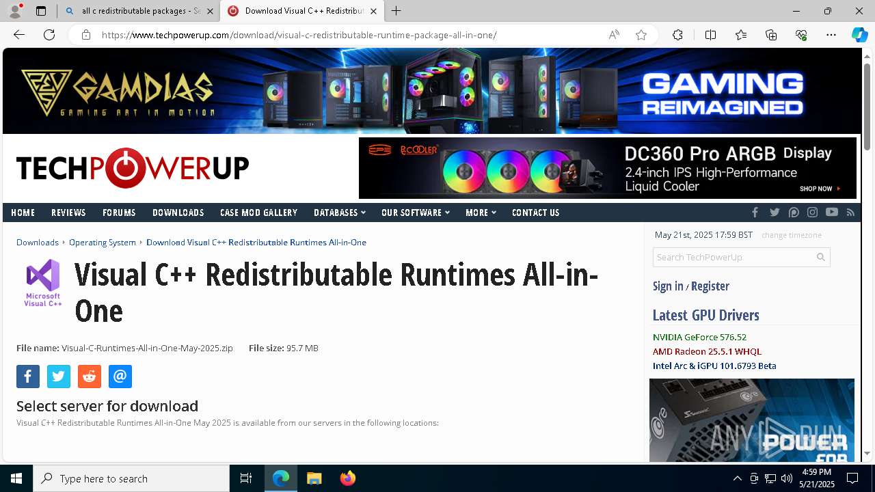Share download on Twitter button
Viewport: 875px width, 492px height.
click(59, 377)
